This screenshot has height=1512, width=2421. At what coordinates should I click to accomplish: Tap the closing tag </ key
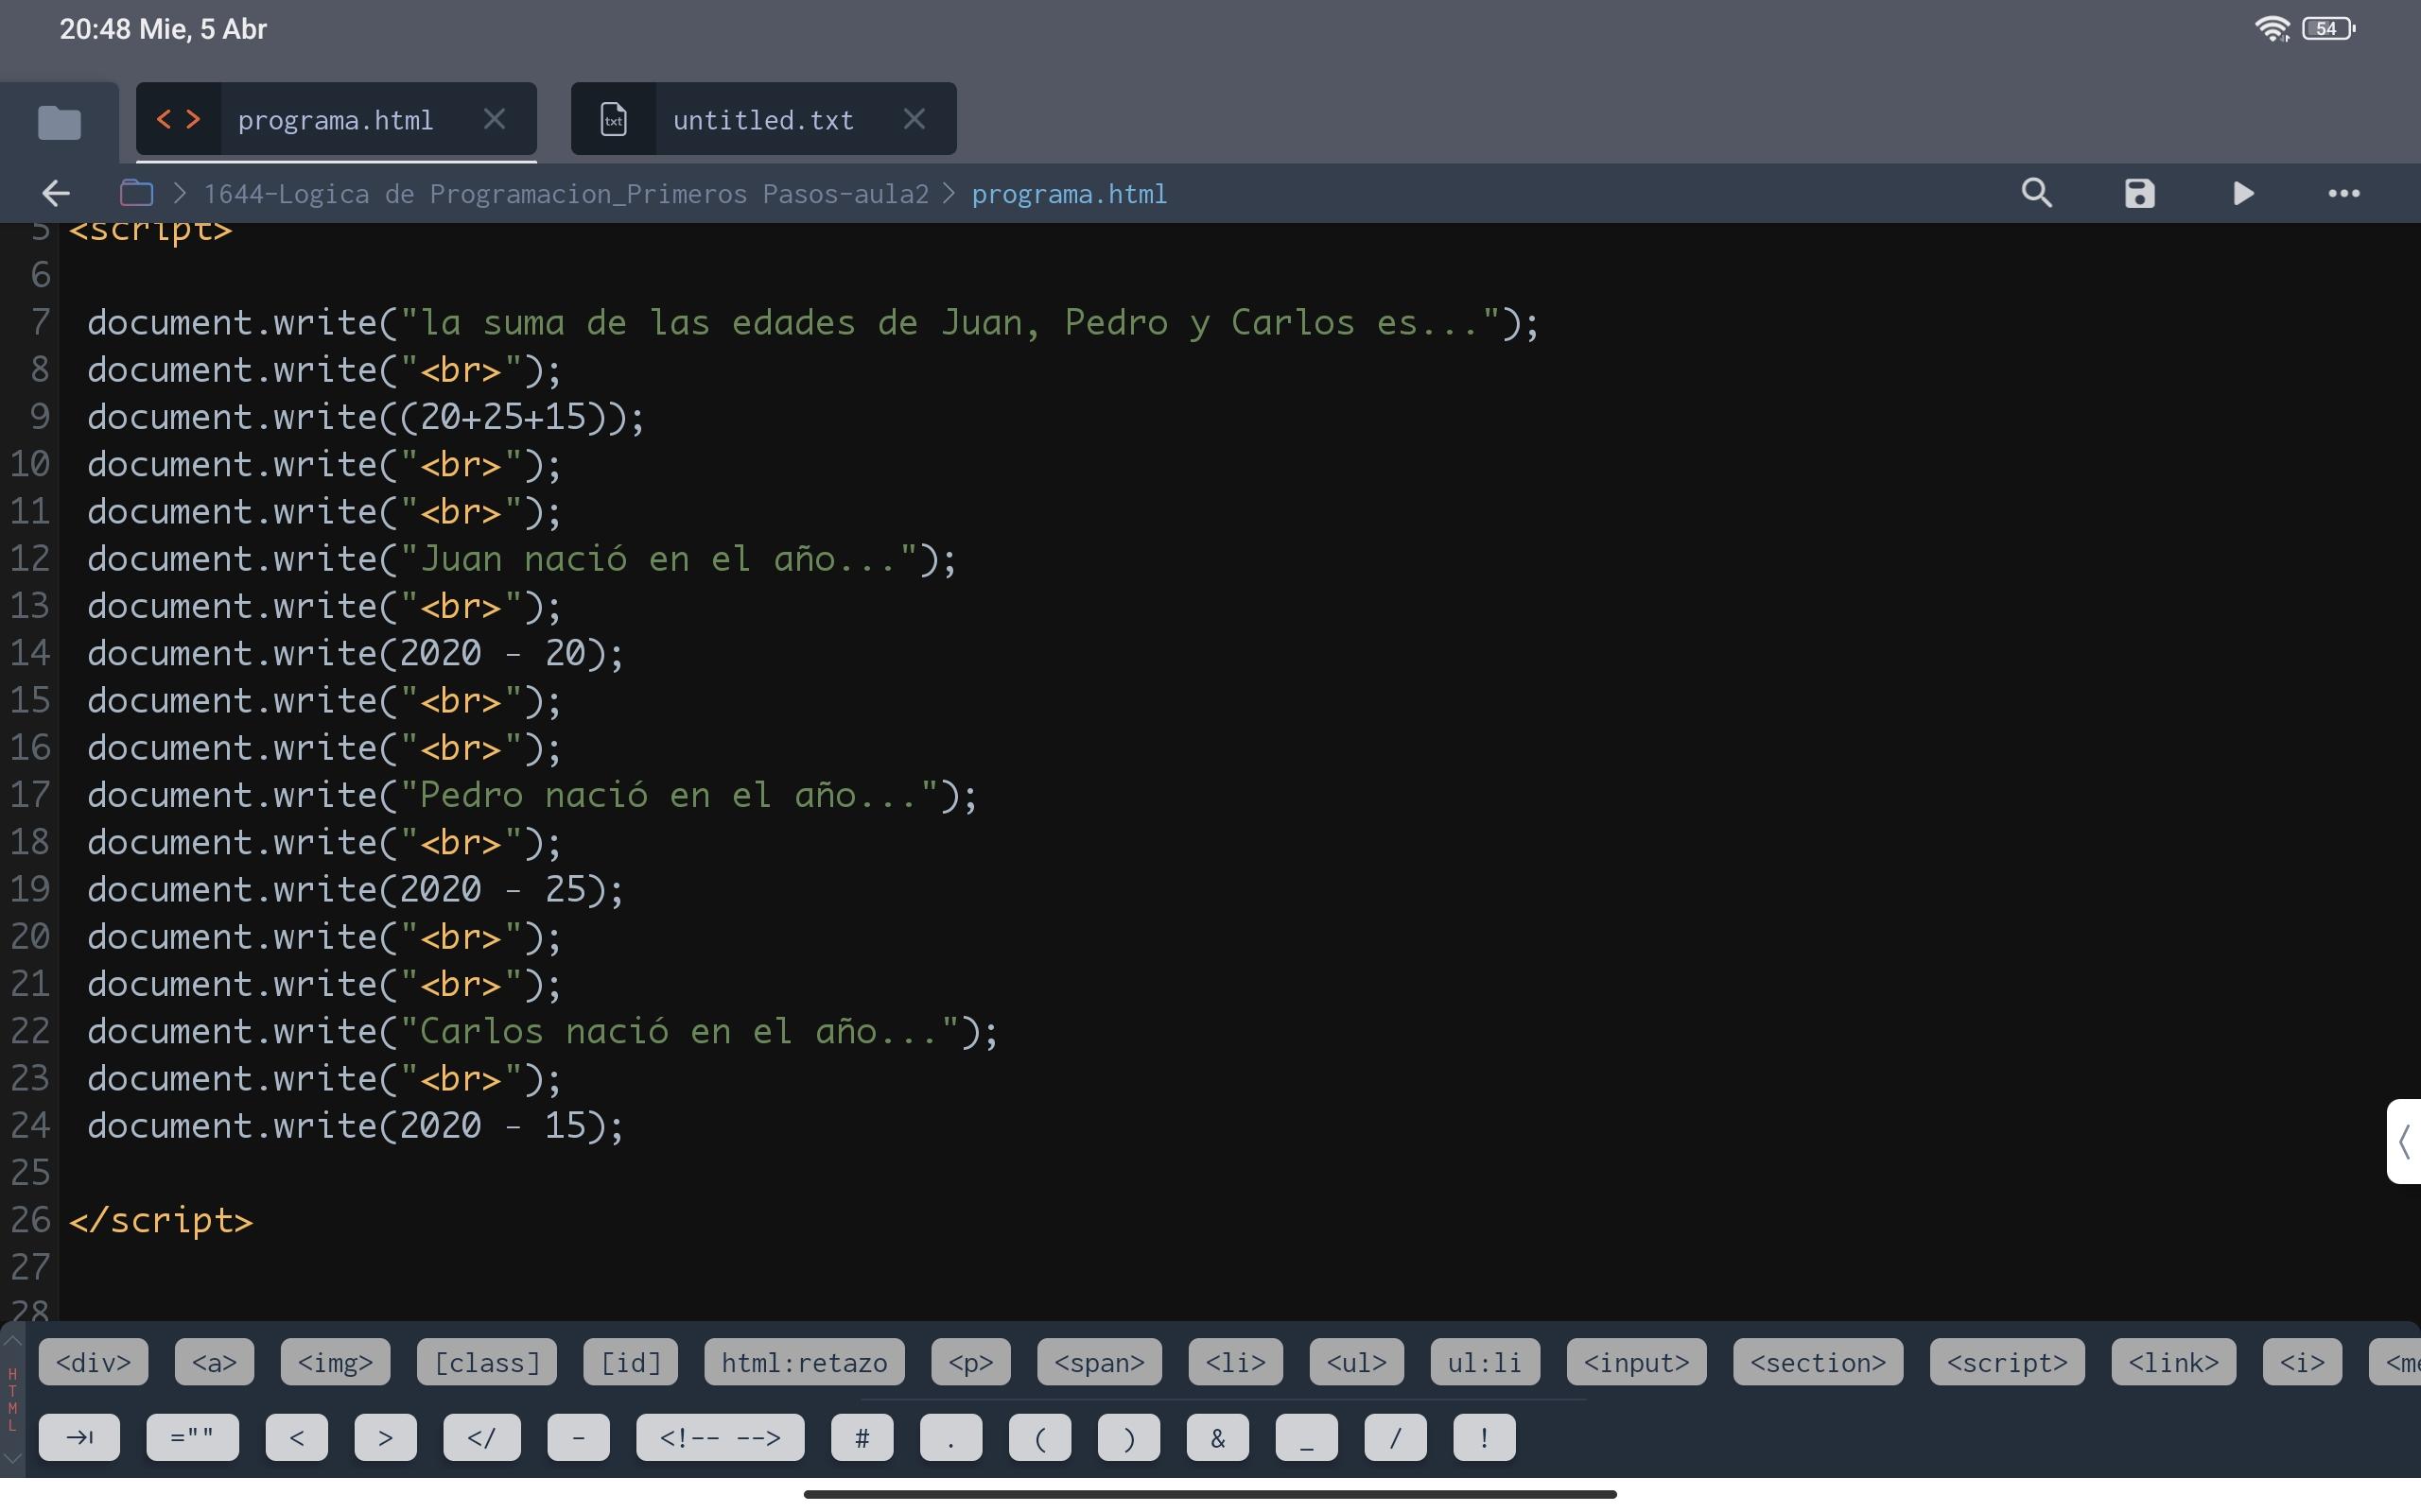pyautogui.click(x=482, y=1437)
